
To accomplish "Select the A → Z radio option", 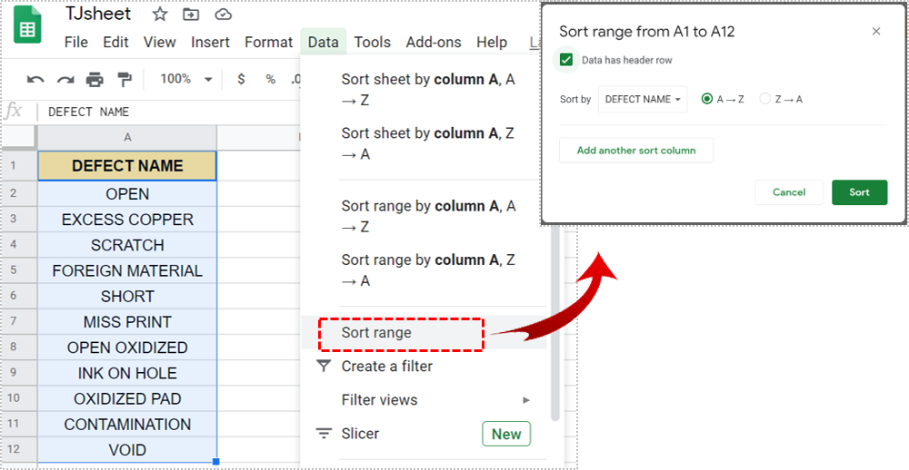I will [706, 99].
